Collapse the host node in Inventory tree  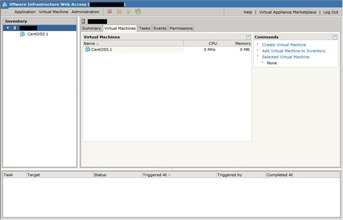tap(8, 28)
